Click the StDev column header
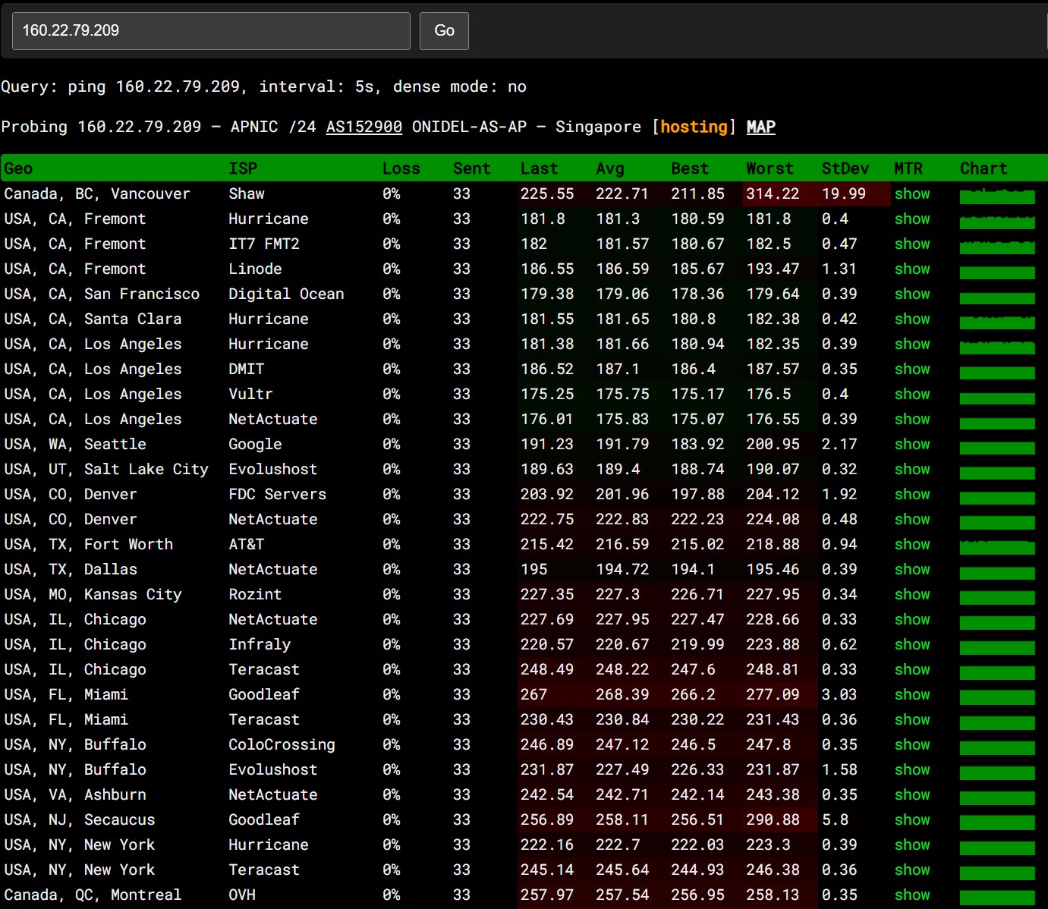The image size is (1048, 909). point(845,168)
